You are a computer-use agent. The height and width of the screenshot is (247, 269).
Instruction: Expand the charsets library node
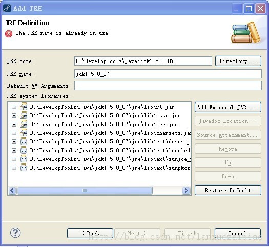(x=14, y=133)
